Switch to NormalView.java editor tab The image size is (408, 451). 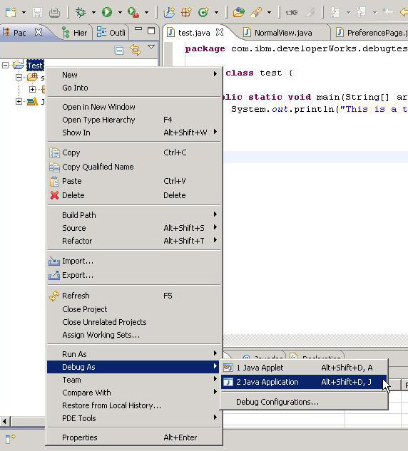pyautogui.click(x=283, y=33)
